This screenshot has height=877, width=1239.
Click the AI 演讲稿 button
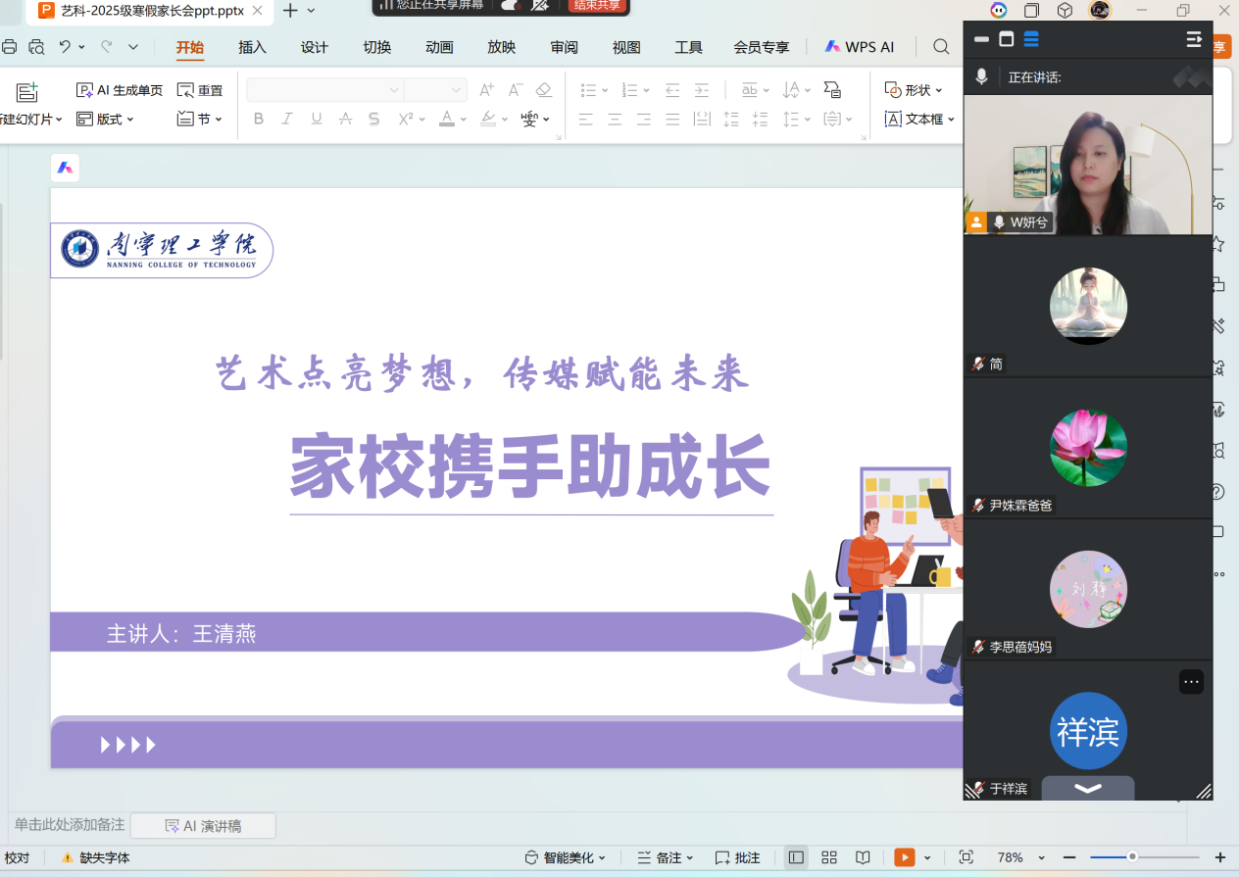click(x=203, y=826)
